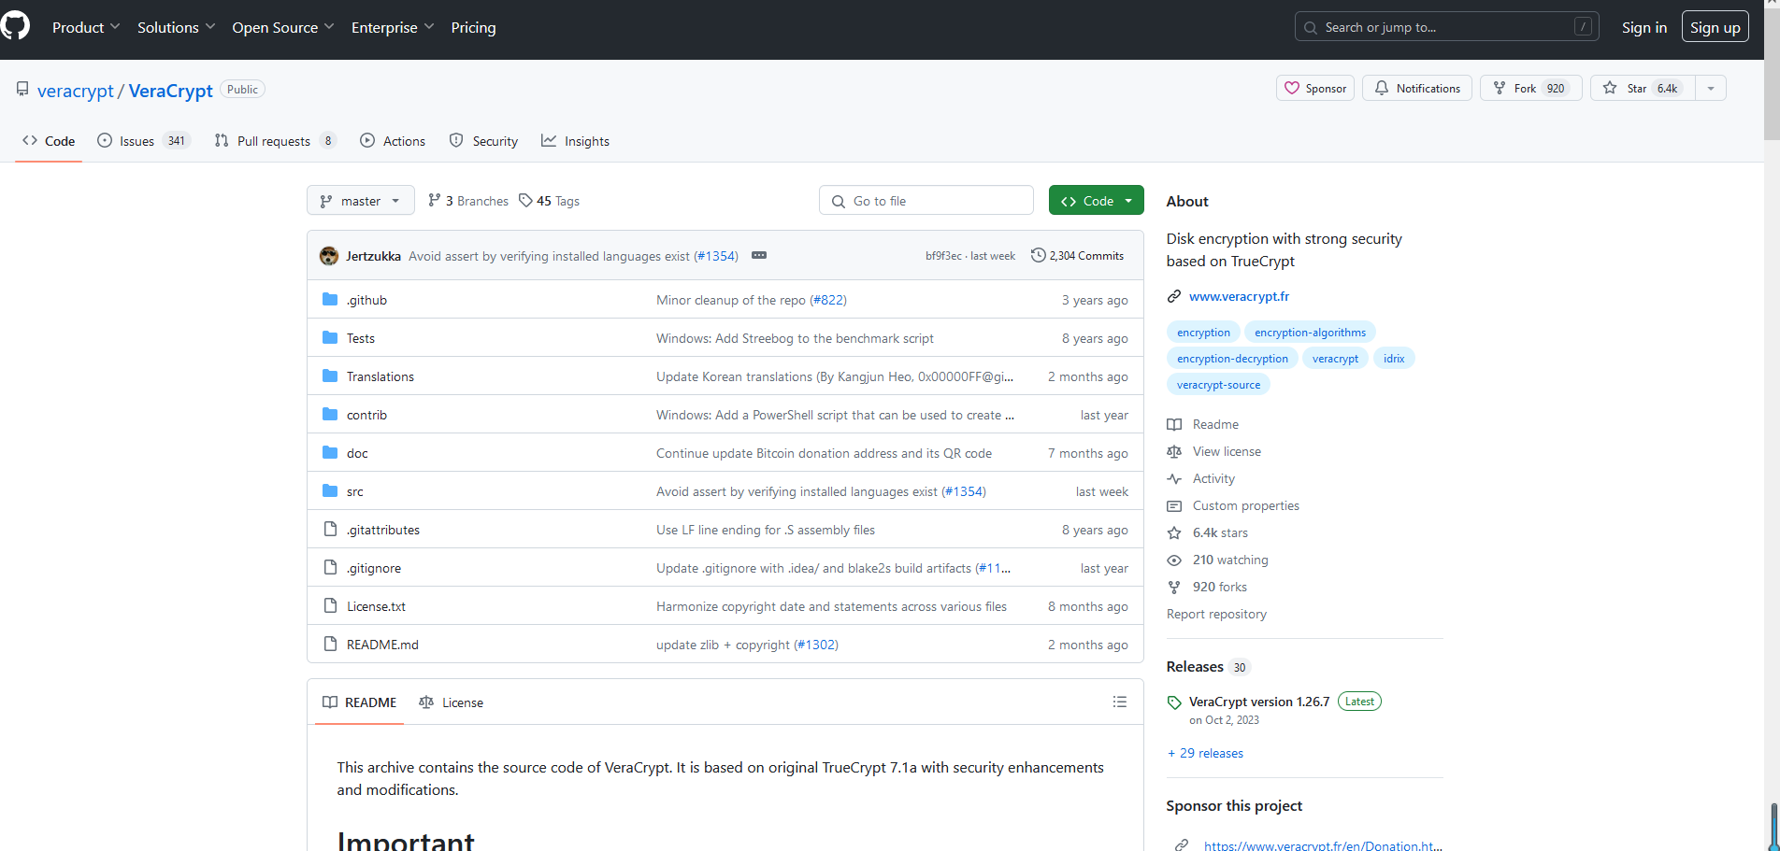The width and height of the screenshot is (1780, 851).
Task: Click the Search or jump to field
Action: click(1447, 27)
